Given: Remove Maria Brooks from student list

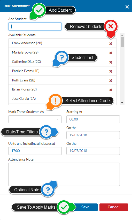Looking at the screenshot, I should tap(111, 53).
